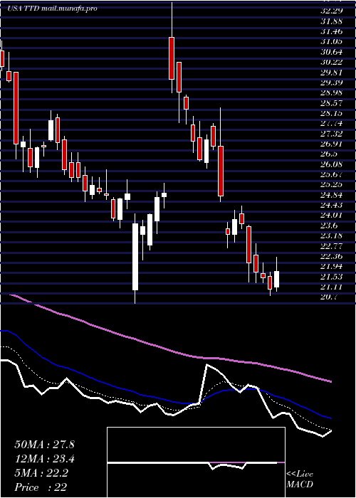Screen dimensions: 356x498
Task: Click the 'USA TTD mail.munafa.pro' chart title
Action: (52, 9)
